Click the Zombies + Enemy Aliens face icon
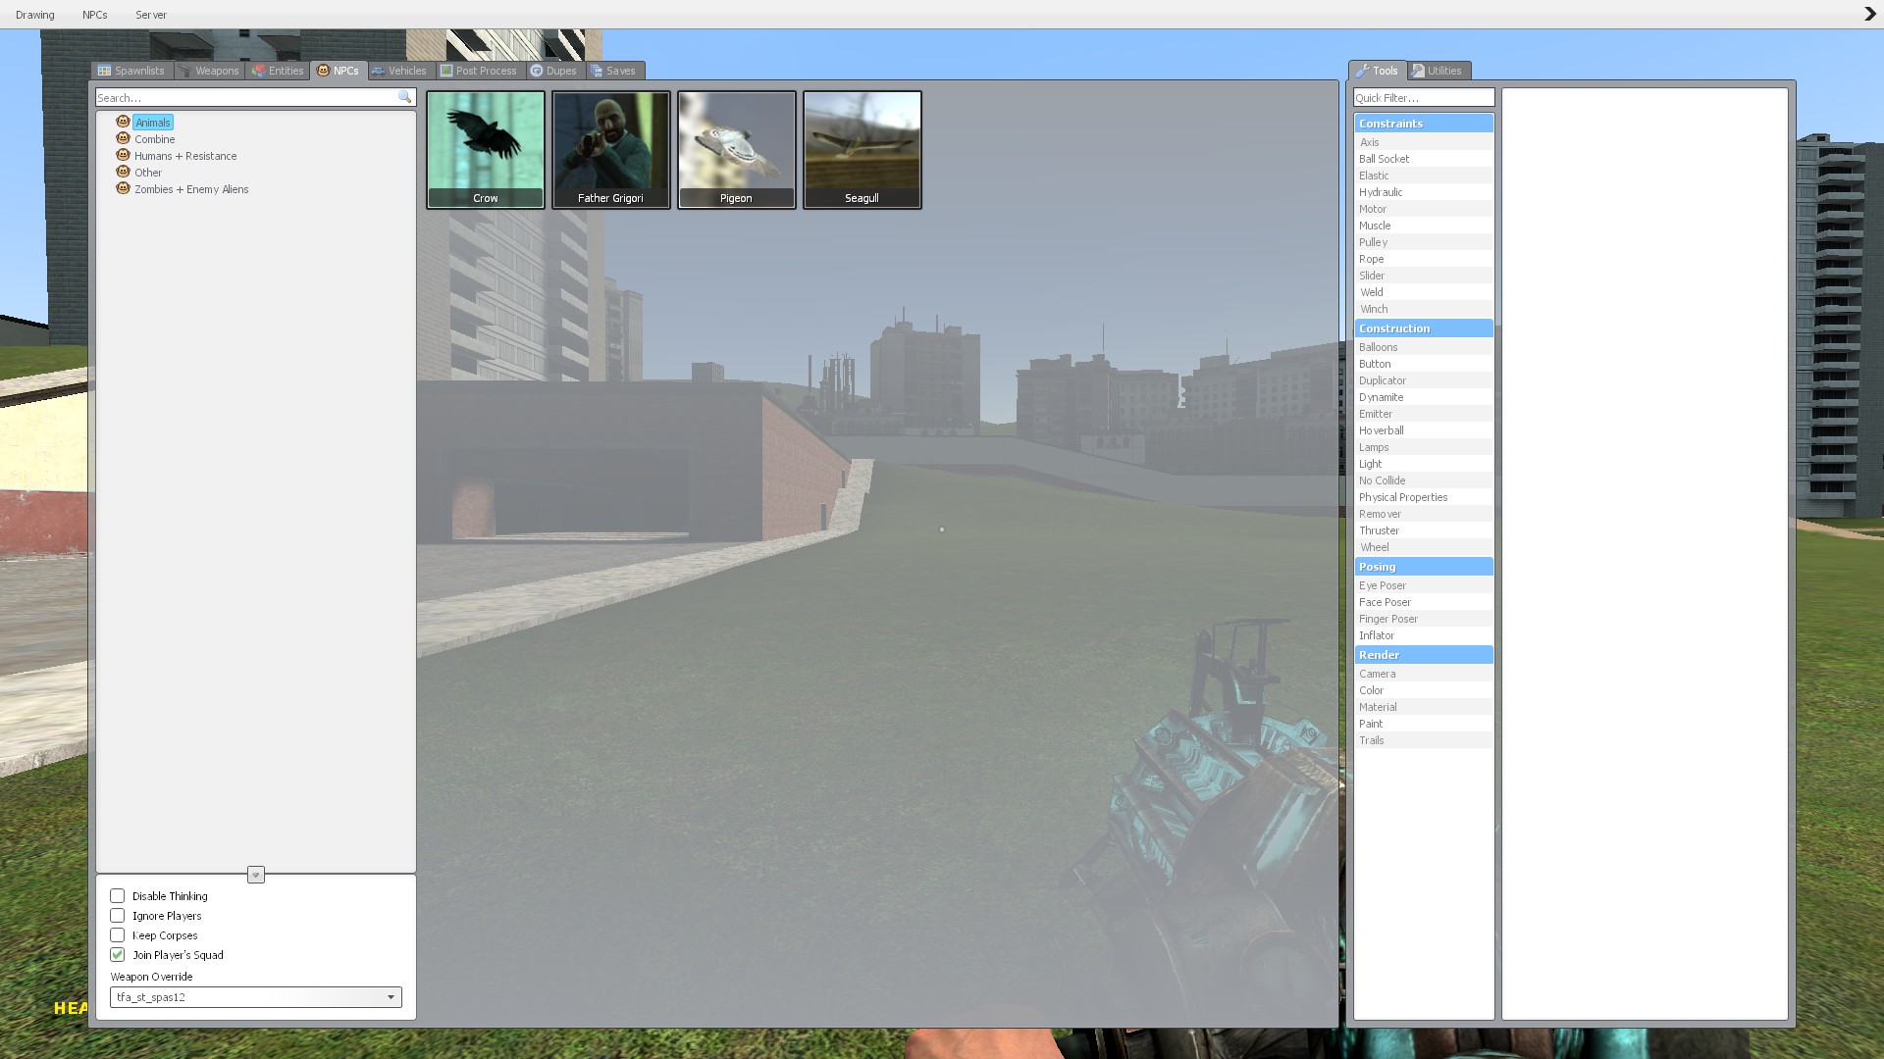The height and width of the screenshot is (1059, 1884). click(x=123, y=188)
